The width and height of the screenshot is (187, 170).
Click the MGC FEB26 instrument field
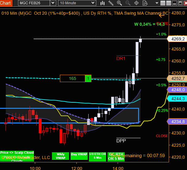[34, 3]
